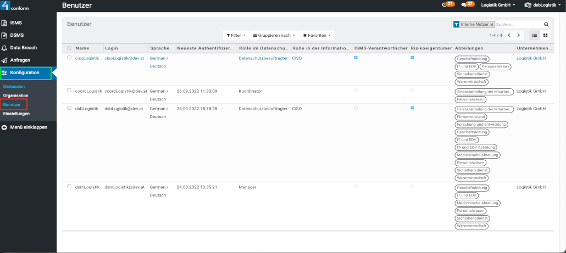
Task: Switch to the list view icon
Action: pyautogui.click(x=534, y=35)
